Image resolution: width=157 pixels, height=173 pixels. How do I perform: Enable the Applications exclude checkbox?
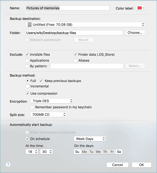(x=27, y=60)
